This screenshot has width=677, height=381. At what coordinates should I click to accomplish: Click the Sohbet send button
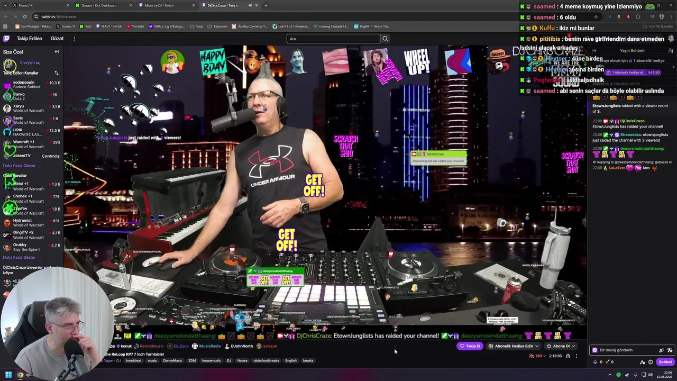point(665,362)
